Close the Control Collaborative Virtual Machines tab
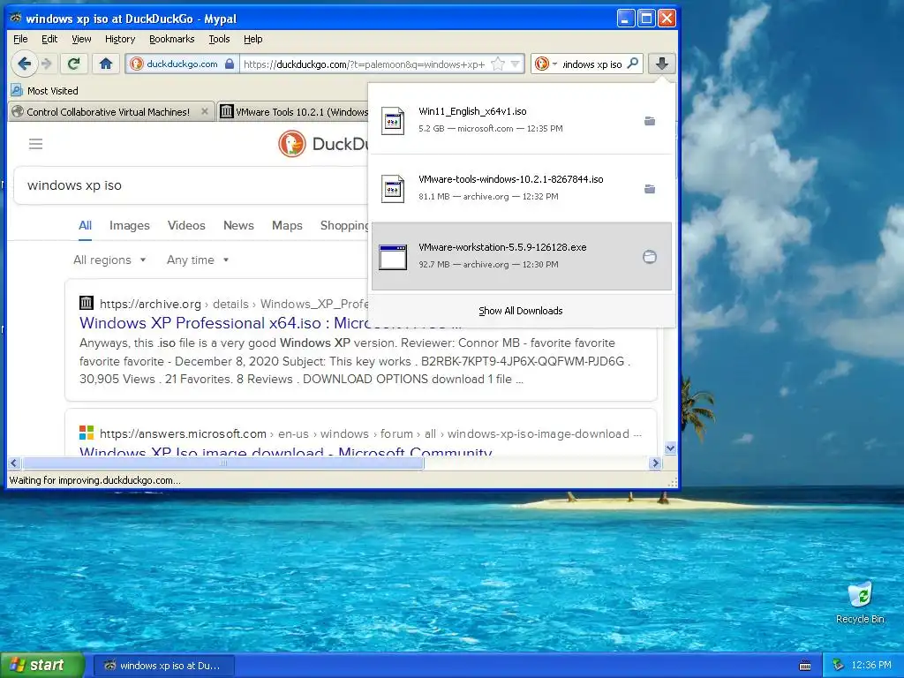 click(205, 111)
